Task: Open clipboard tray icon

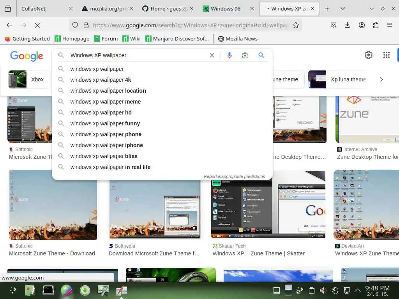Action: tap(311, 290)
